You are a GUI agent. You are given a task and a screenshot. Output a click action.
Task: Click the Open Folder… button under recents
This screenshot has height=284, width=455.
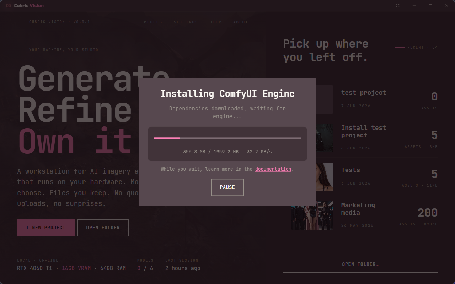click(x=360, y=264)
